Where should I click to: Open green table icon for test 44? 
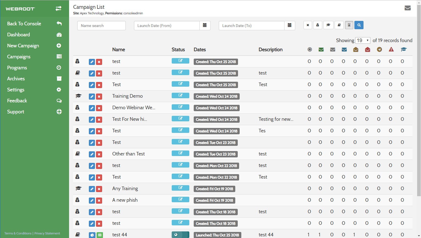tap(100, 235)
